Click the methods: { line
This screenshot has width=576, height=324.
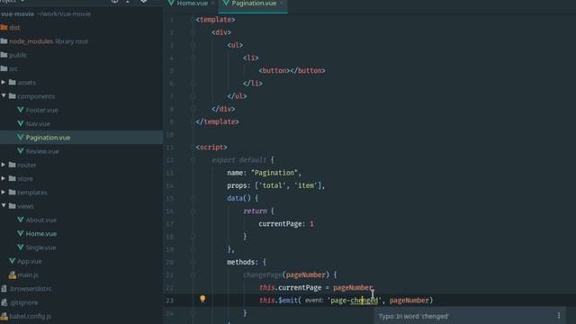tap(247, 262)
